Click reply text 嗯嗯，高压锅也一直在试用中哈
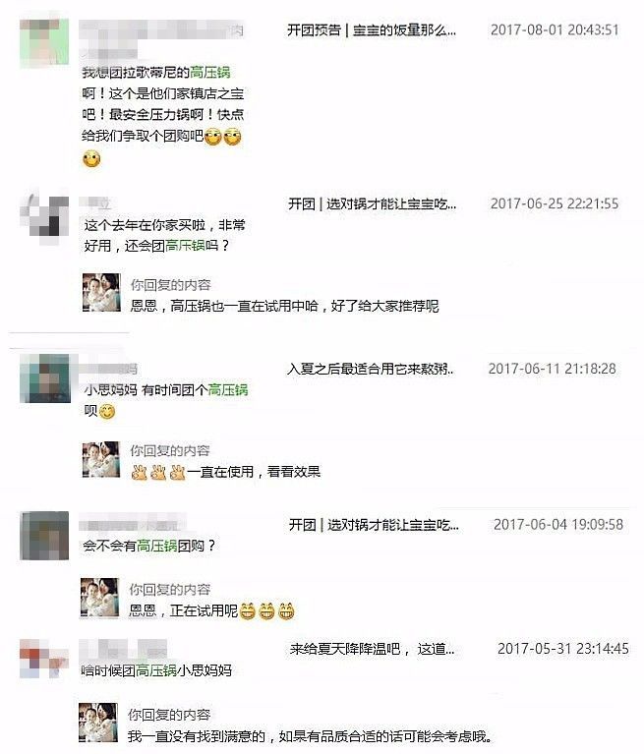 (x=224, y=306)
